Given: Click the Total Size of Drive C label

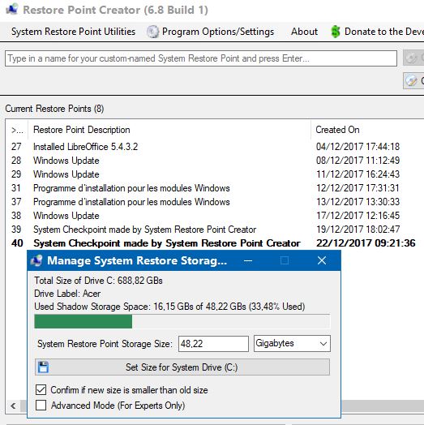Looking at the screenshot, I should pos(98,281).
